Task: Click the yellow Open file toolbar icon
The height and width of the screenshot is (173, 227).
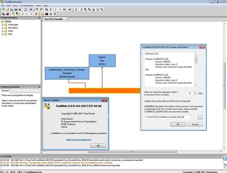Action: (x=8, y=10)
